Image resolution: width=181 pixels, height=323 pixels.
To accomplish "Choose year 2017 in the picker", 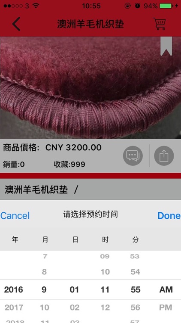I will point(14,307).
